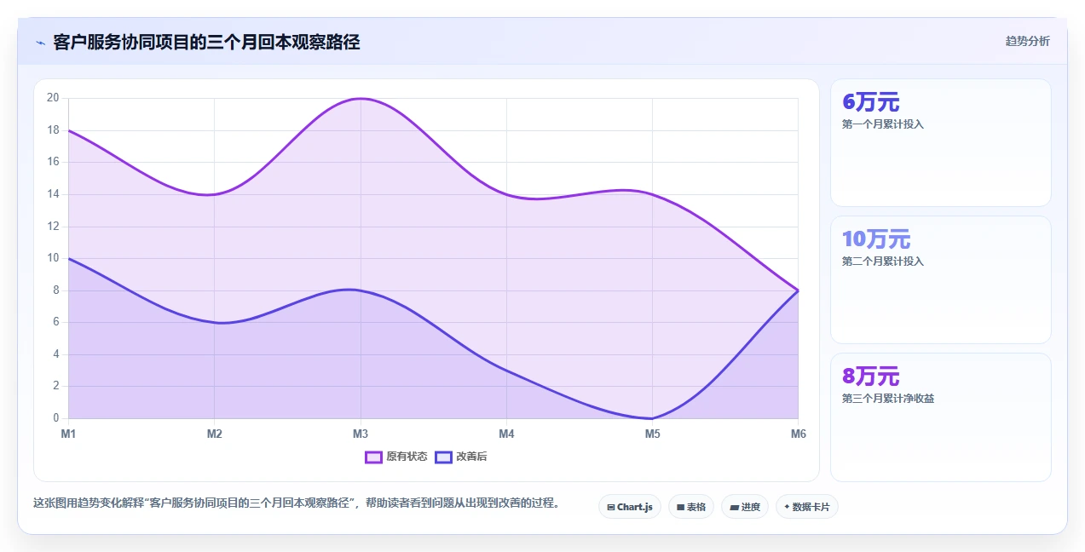Viewport: 1085px width, 552px height.
Task: Click the 第二个月累计投入 label
Action: coord(883,262)
